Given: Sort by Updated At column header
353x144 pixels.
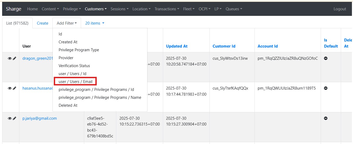Looking at the screenshot, I should coord(177,46).
